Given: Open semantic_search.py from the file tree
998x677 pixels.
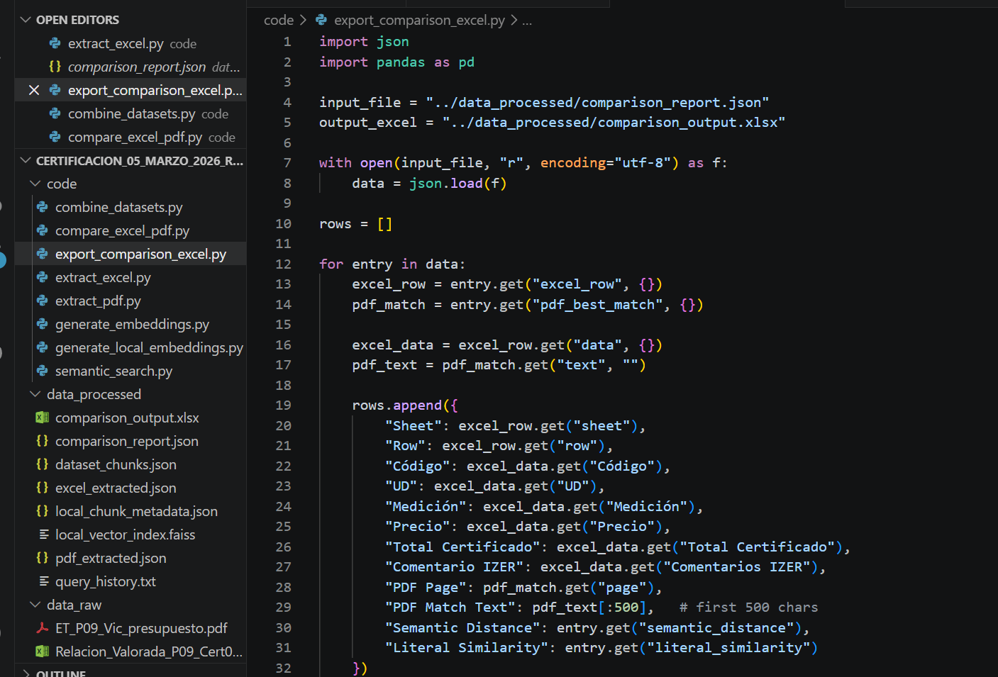Looking at the screenshot, I should tap(113, 371).
